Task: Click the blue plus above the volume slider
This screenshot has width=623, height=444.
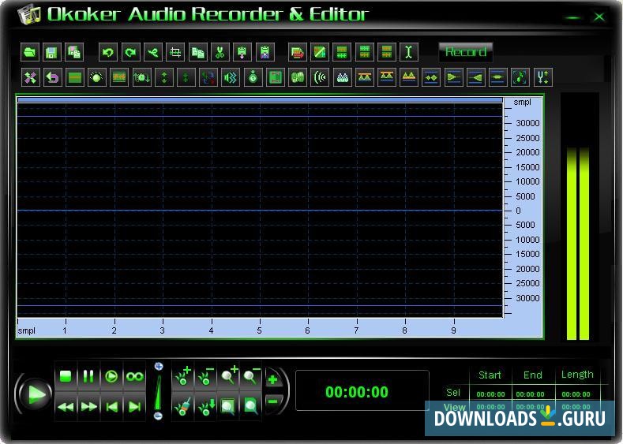Action: pyautogui.click(x=159, y=366)
